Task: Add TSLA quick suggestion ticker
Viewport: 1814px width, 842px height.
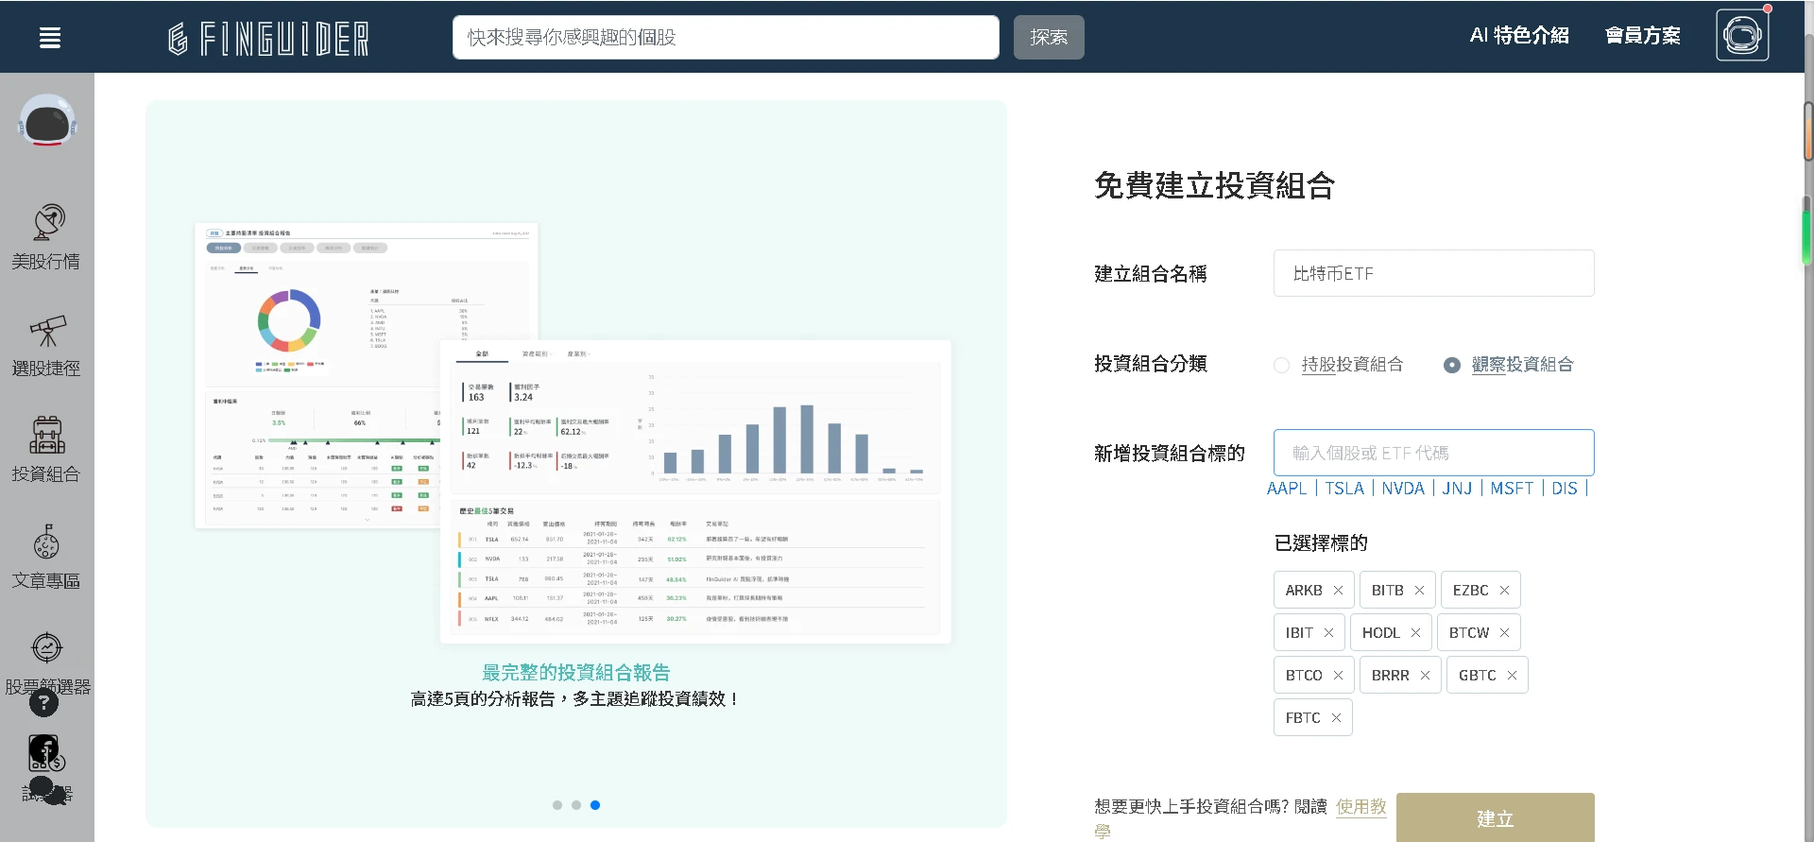Action: (1343, 489)
